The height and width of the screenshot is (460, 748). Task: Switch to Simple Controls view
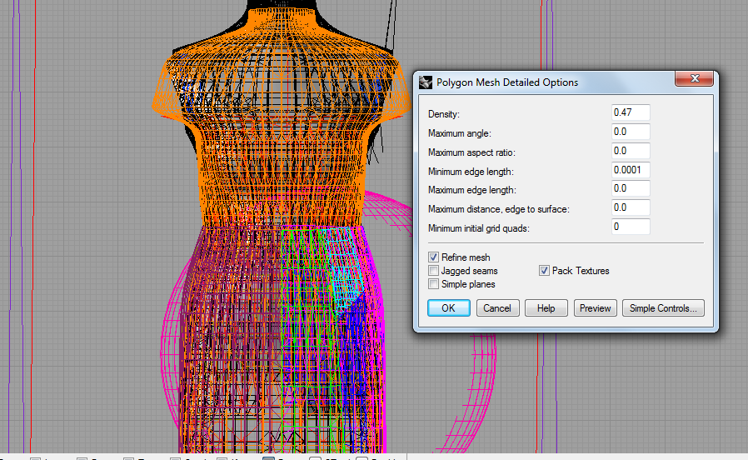tap(663, 308)
